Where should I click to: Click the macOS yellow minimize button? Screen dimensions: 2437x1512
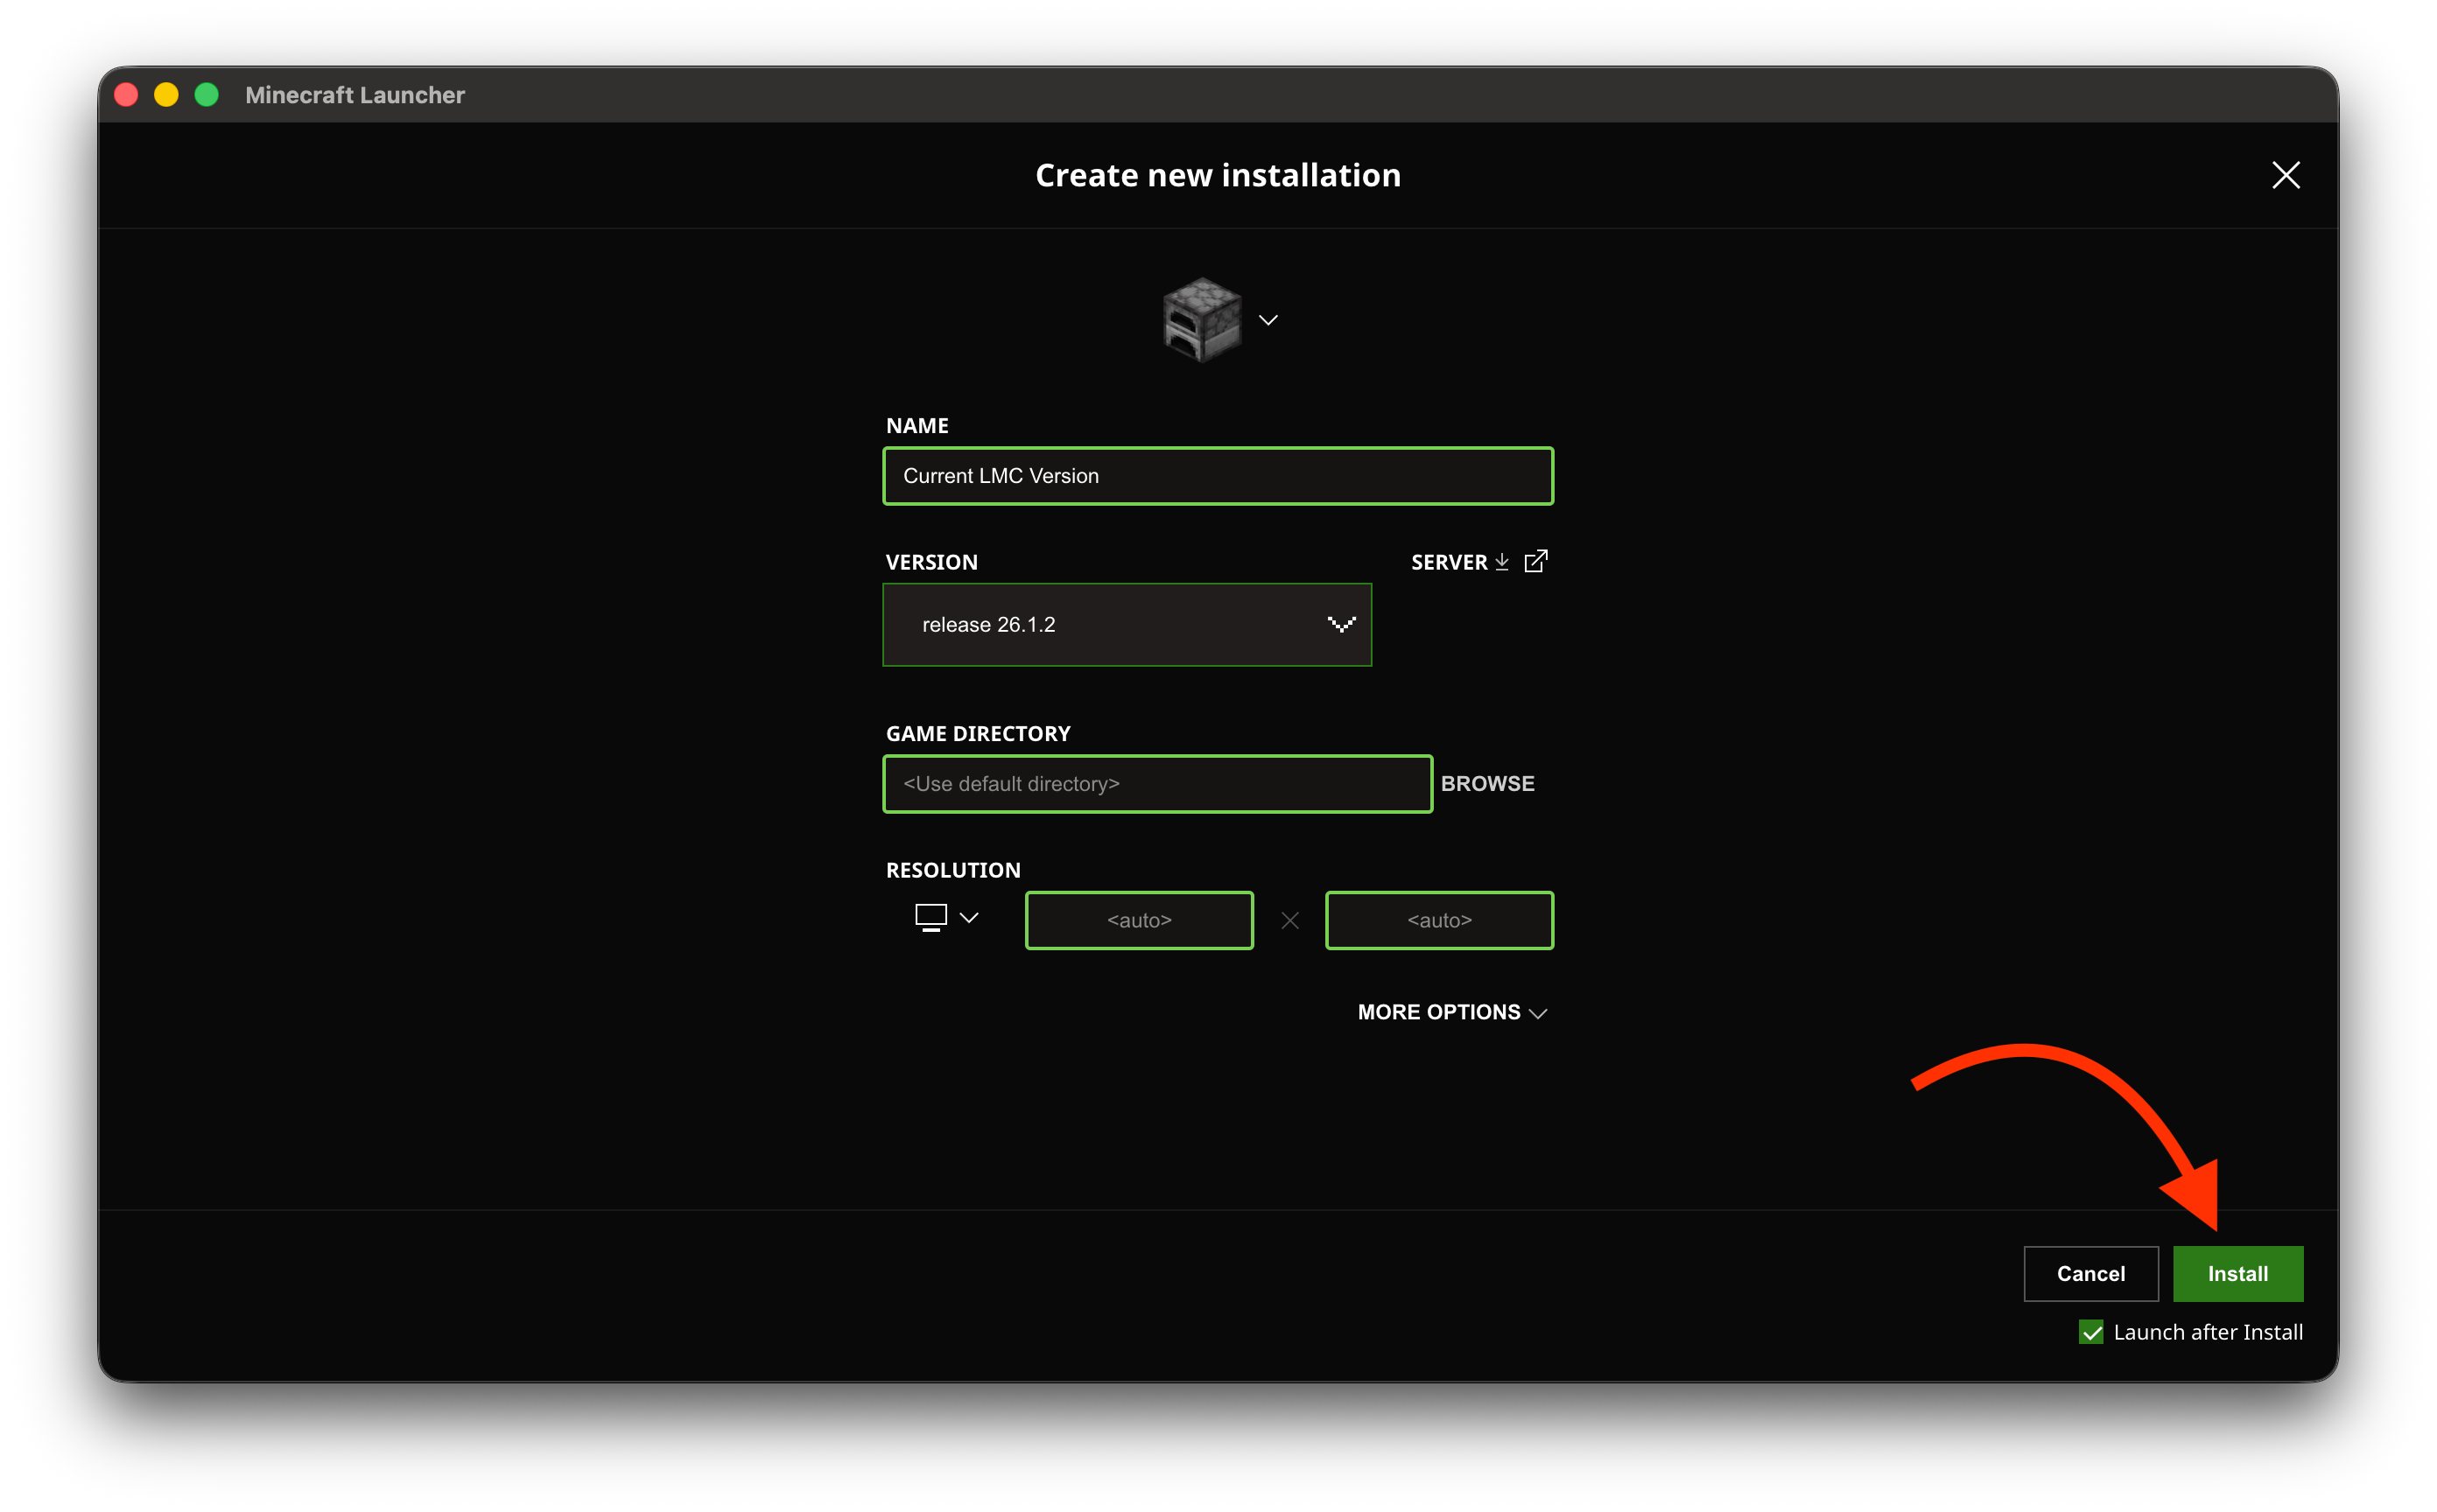(x=166, y=95)
